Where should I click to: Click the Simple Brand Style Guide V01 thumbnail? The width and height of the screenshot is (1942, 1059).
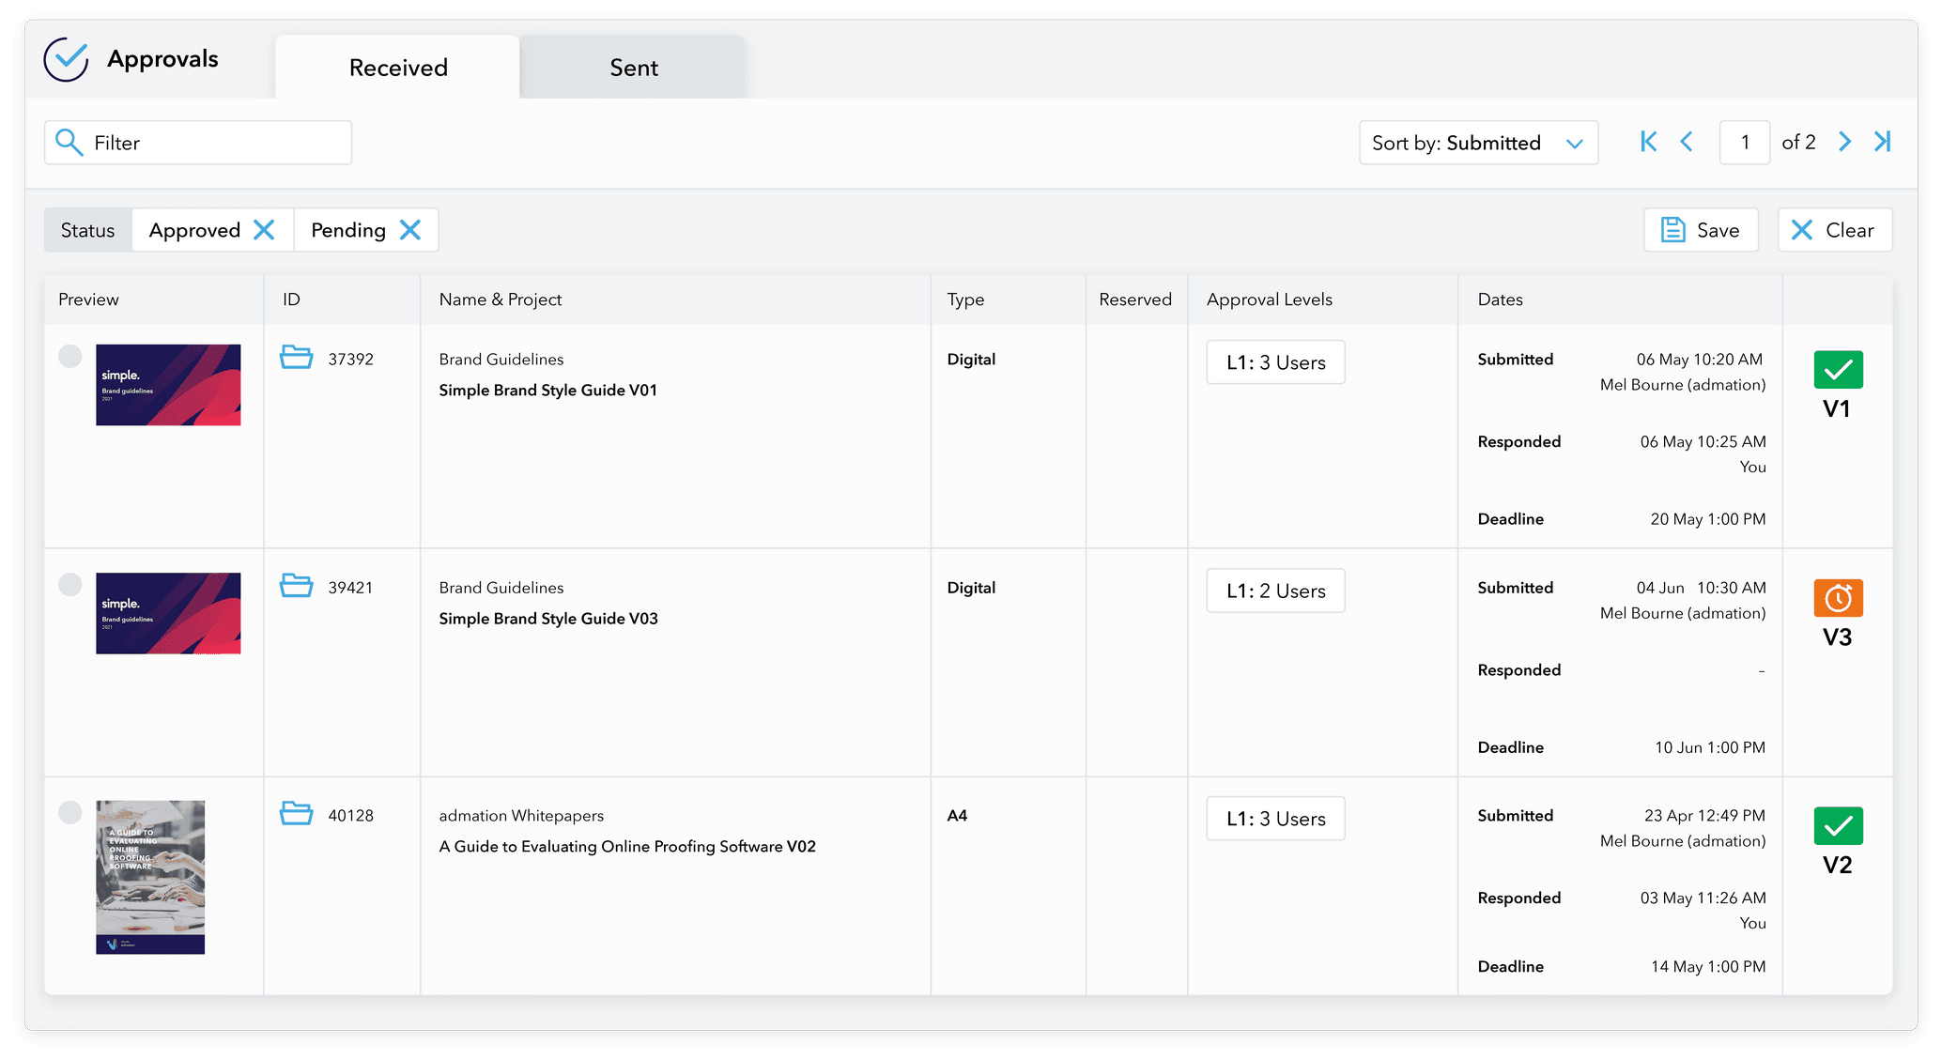(x=168, y=385)
